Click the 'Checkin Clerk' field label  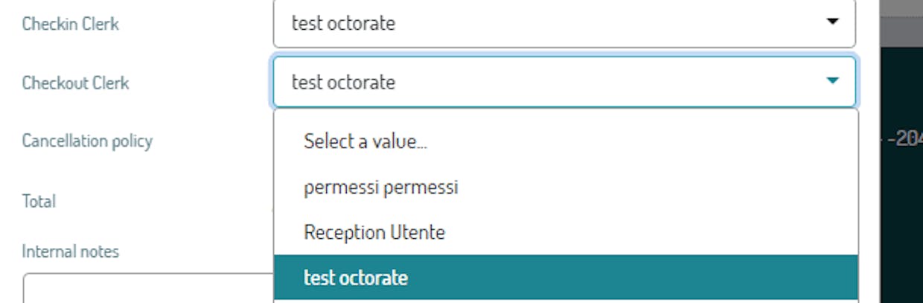pos(71,24)
